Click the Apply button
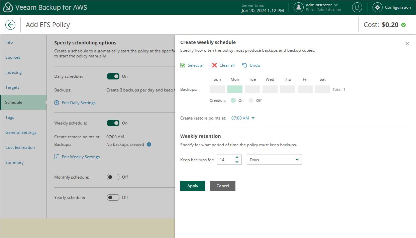 tap(193, 186)
